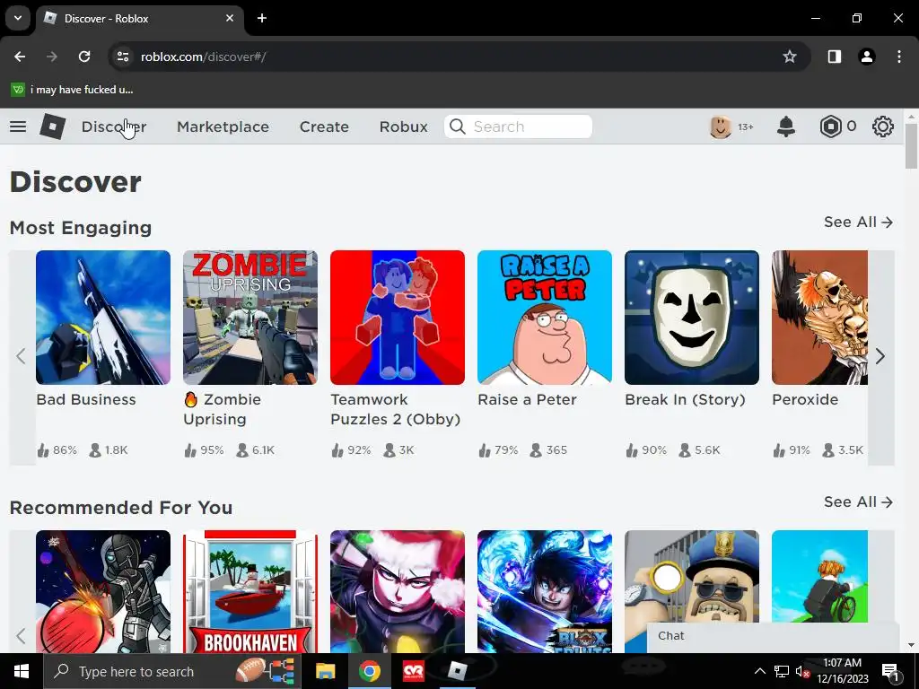The width and height of the screenshot is (919, 689).
Task: Open the Roblox app in taskbar
Action: point(457,671)
